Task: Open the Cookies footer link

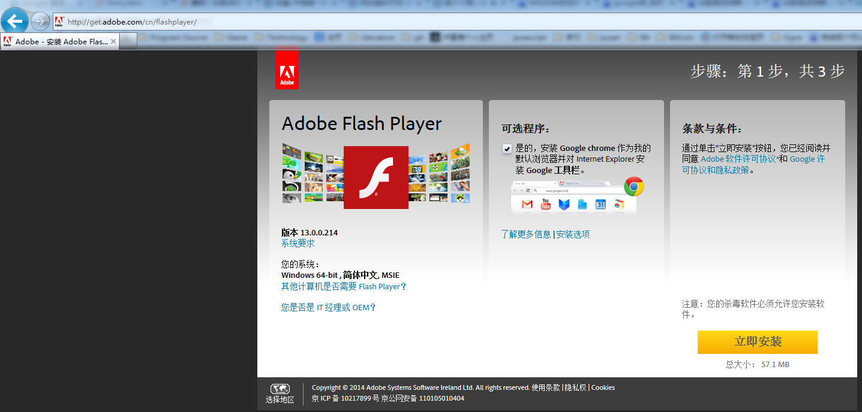Action: [x=603, y=387]
